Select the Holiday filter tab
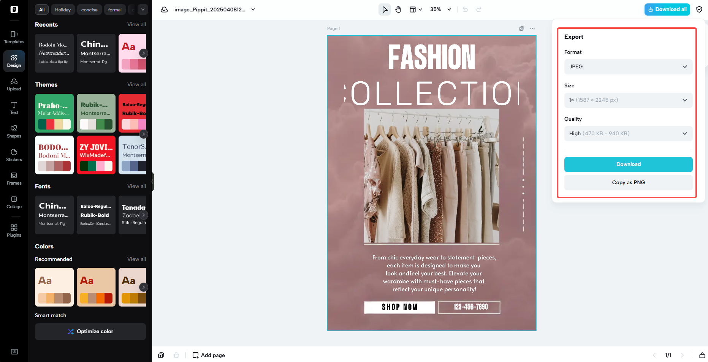708x362 pixels. click(x=63, y=10)
